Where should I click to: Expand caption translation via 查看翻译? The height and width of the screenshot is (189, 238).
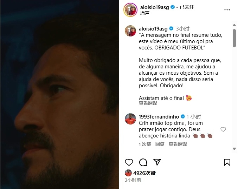click(148, 103)
